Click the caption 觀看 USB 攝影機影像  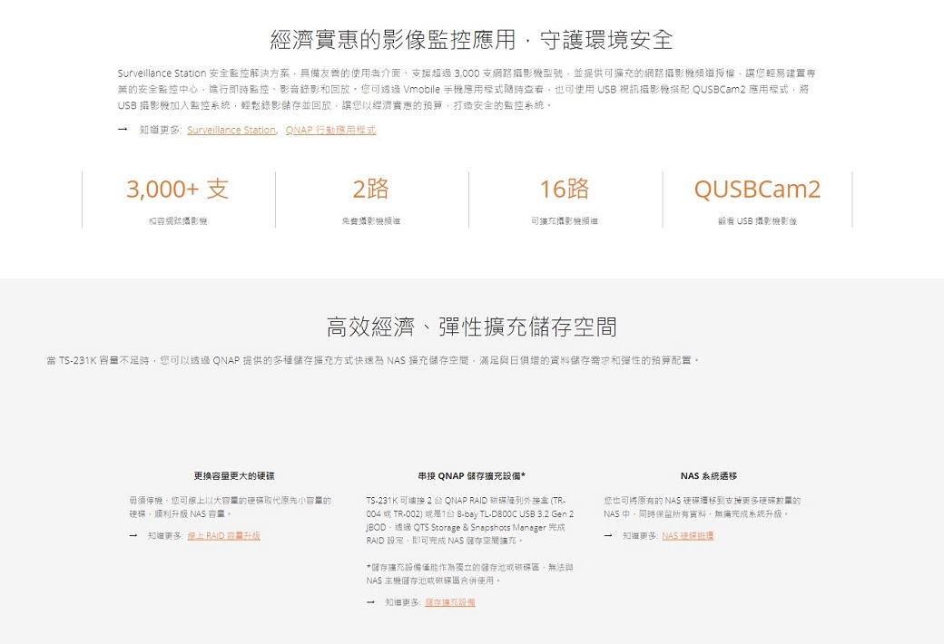pyautogui.click(x=757, y=221)
